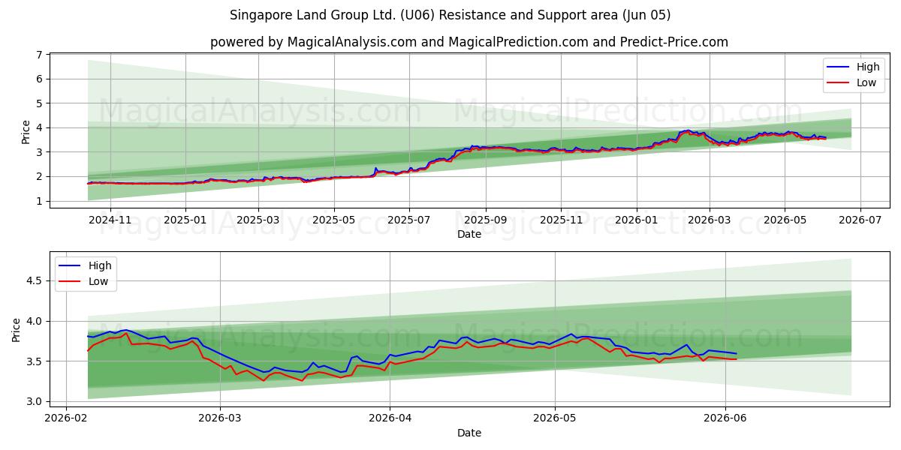Click the '3.0' price tick on bottom chart
901x450 pixels.
33,401
